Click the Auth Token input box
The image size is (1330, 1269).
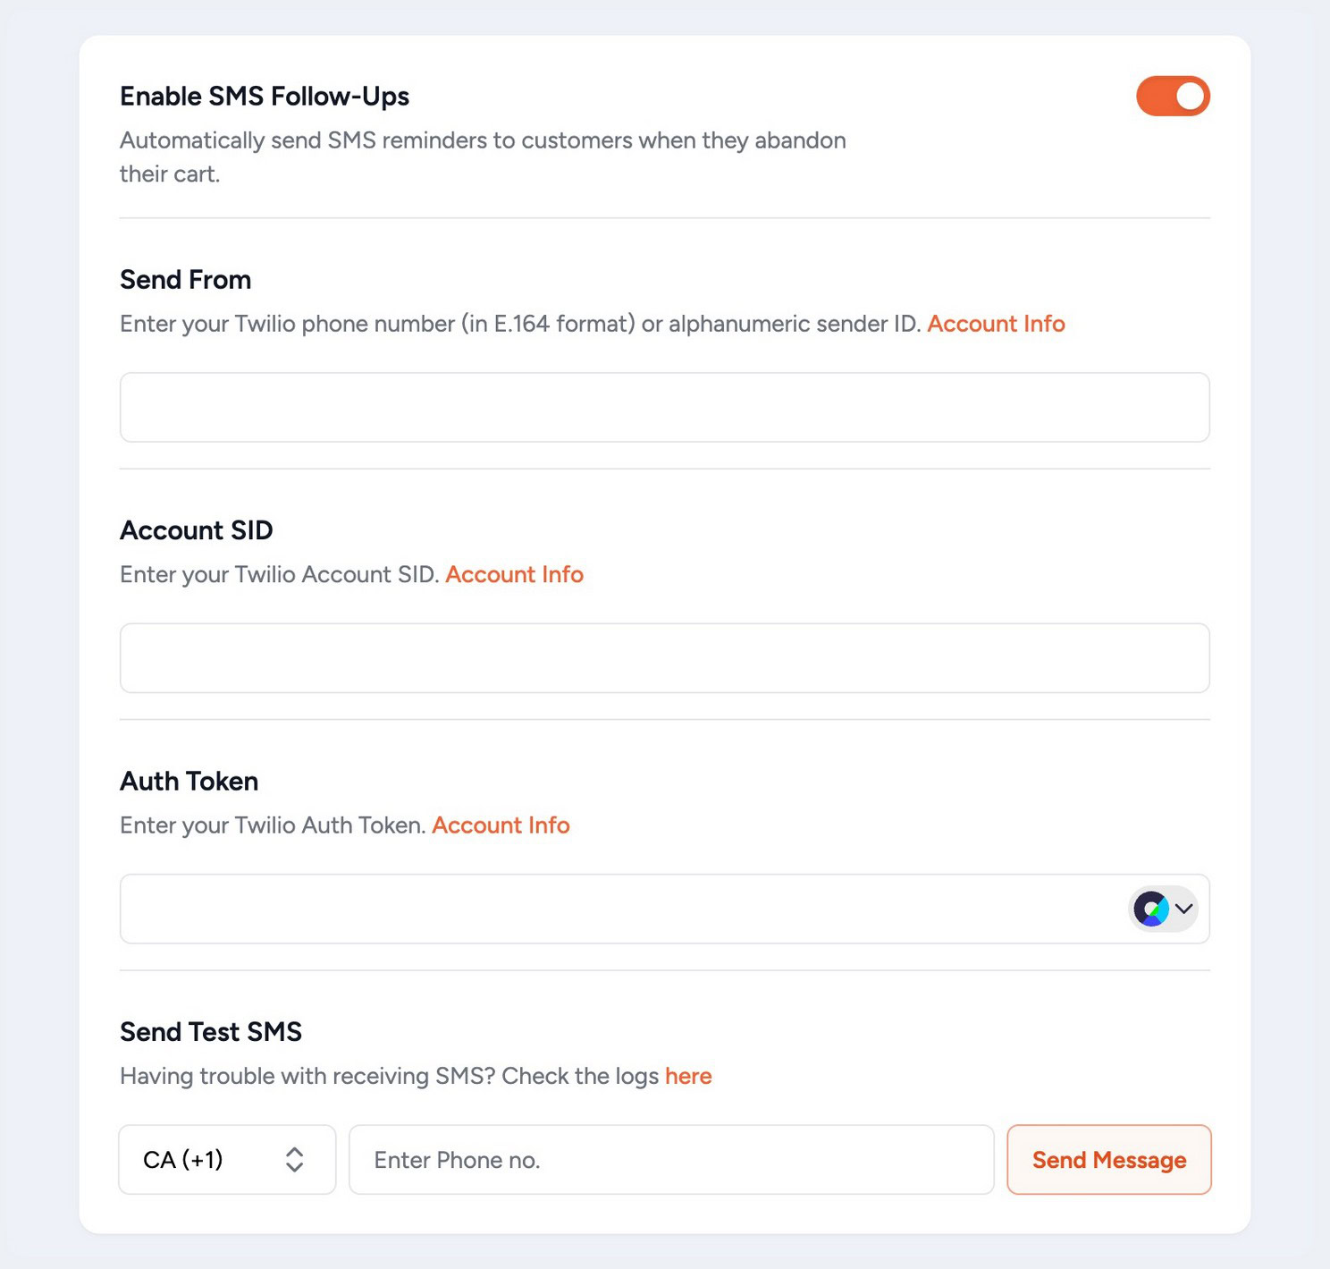point(626,909)
